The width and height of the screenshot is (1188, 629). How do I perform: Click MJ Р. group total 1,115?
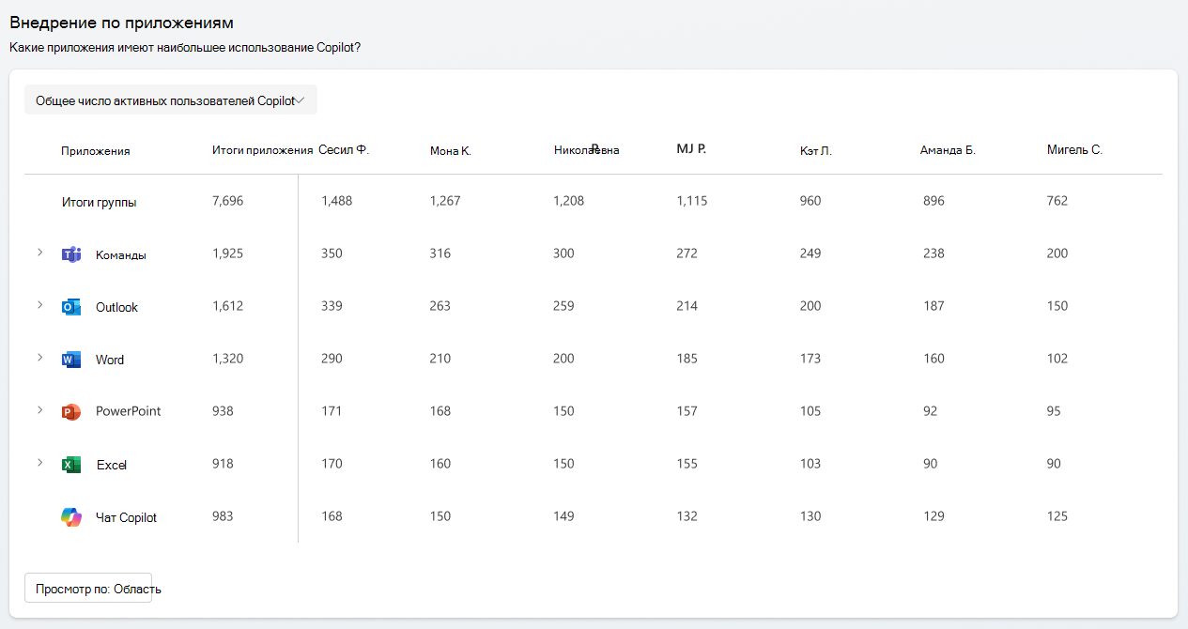[692, 201]
